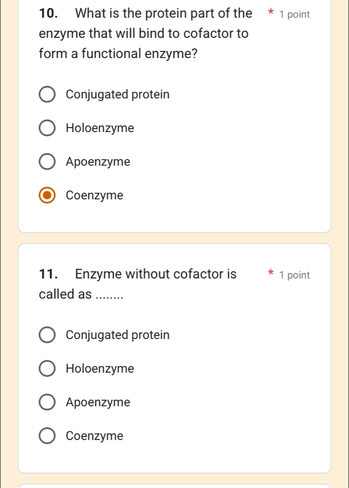Select Holoenzyme for question 10
This screenshot has height=488, width=349.
pyautogui.click(x=47, y=128)
